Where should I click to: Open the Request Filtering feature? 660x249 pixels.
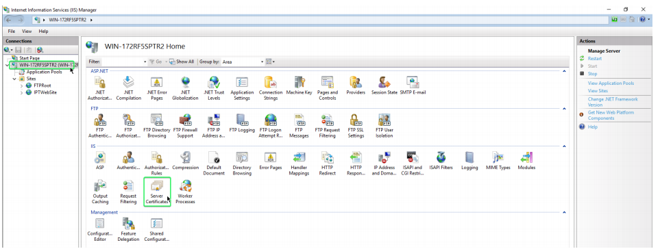click(x=128, y=192)
